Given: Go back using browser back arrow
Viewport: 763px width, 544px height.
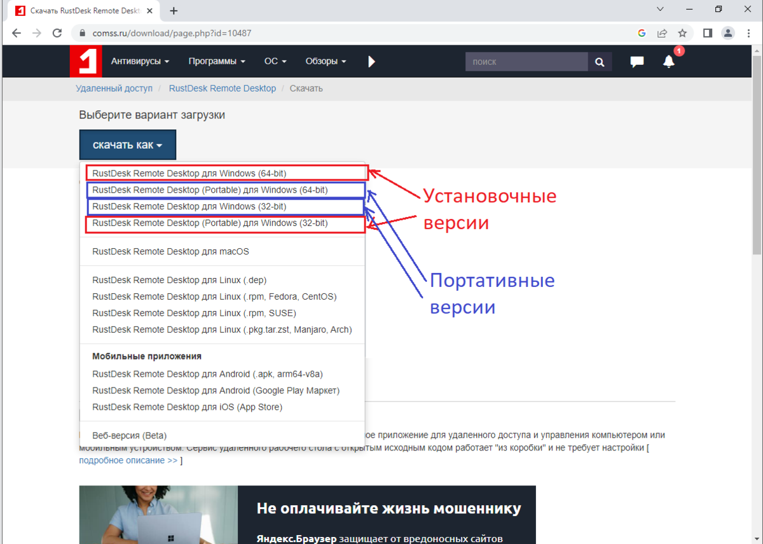Looking at the screenshot, I should coord(17,33).
